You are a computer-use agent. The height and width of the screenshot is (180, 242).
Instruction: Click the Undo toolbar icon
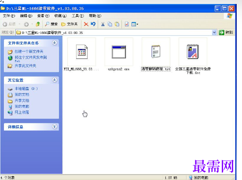coord(93,24)
